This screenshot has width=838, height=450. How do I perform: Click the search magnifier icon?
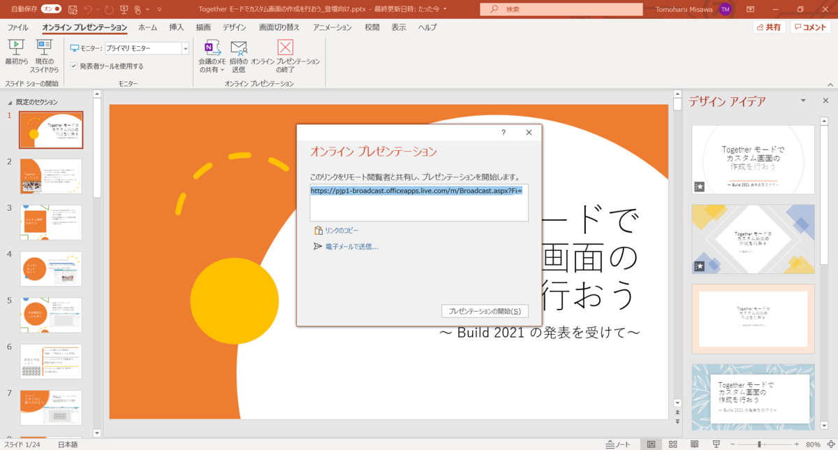coord(494,10)
